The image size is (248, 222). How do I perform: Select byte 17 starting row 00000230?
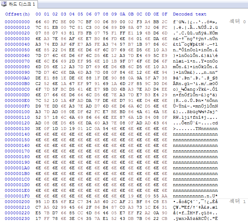tap(38, 218)
